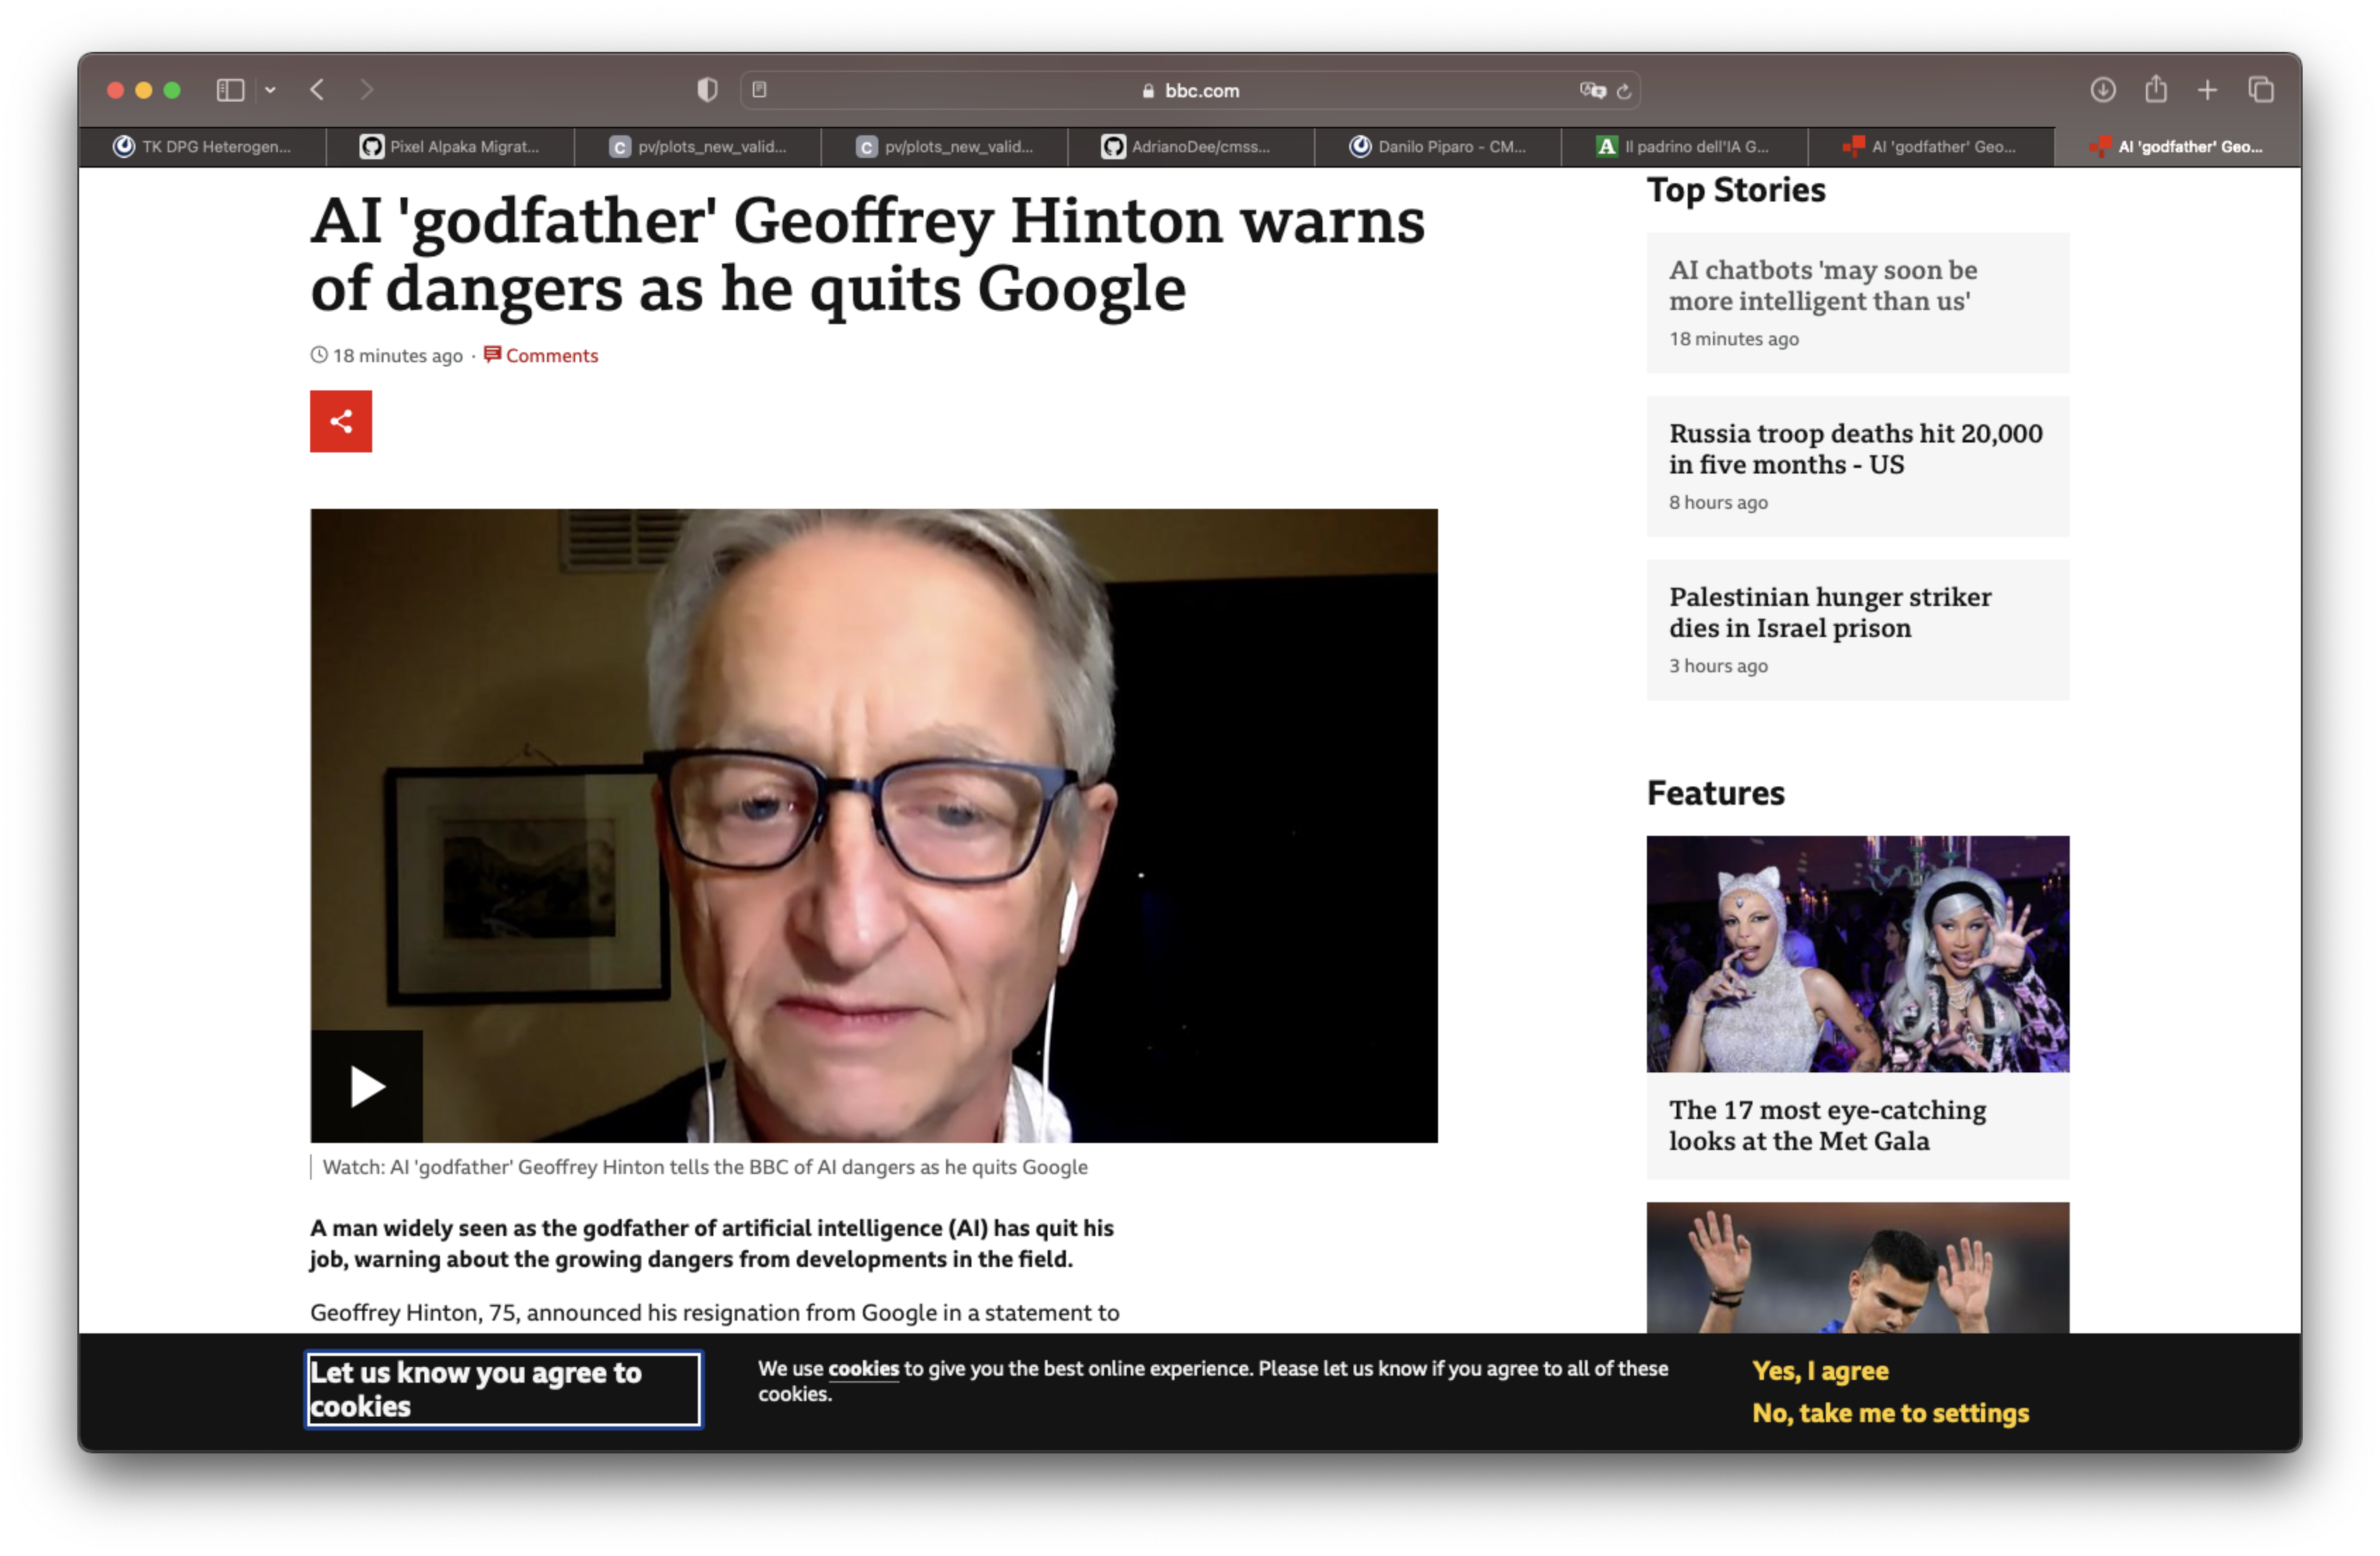Open the Comments link

[541, 356]
